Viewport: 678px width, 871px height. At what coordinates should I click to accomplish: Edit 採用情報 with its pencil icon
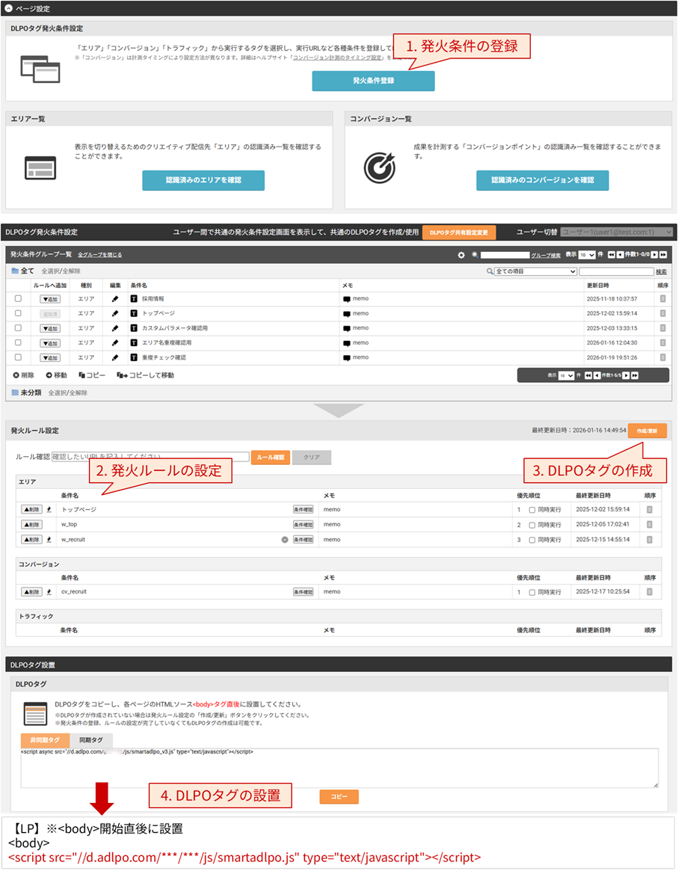pyautogui.click(x=115, y=299)
